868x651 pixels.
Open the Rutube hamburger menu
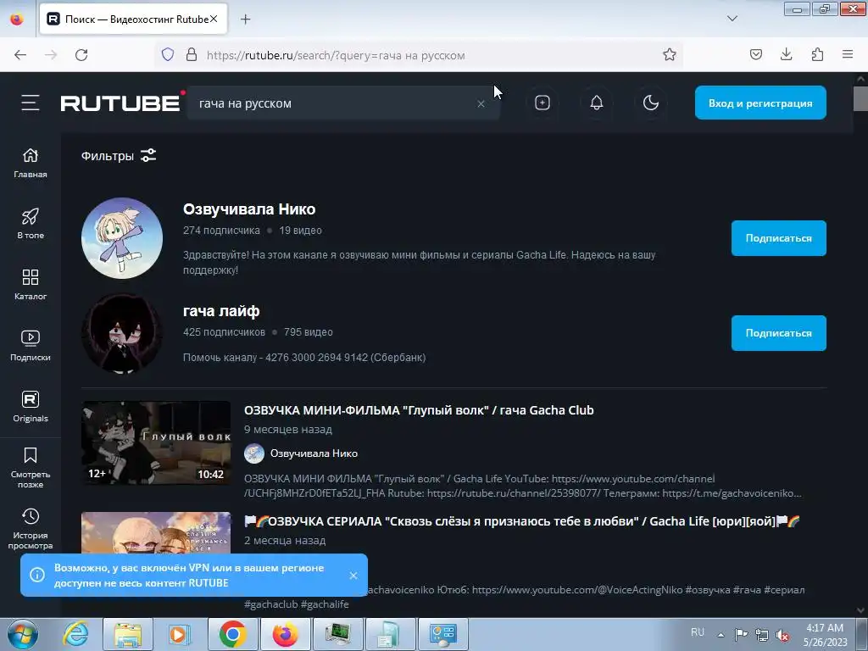point(31,103)
